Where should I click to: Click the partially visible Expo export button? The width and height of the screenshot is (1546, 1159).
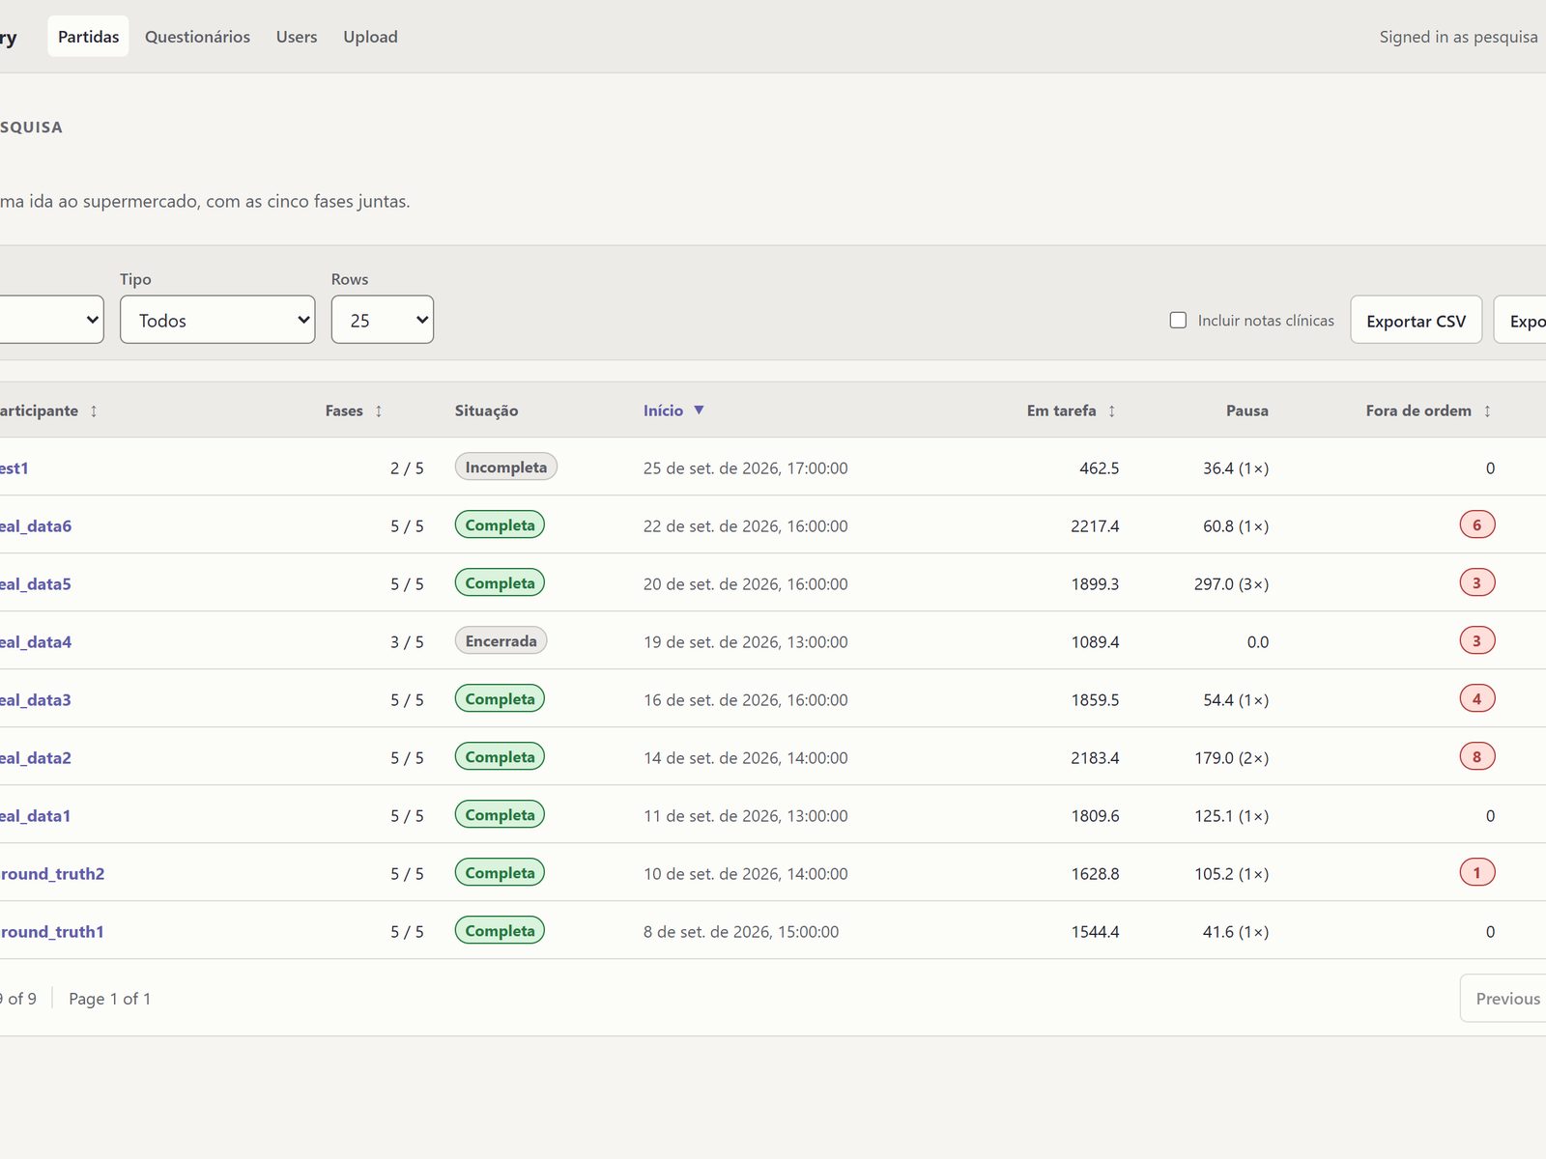click(1521, 320)
